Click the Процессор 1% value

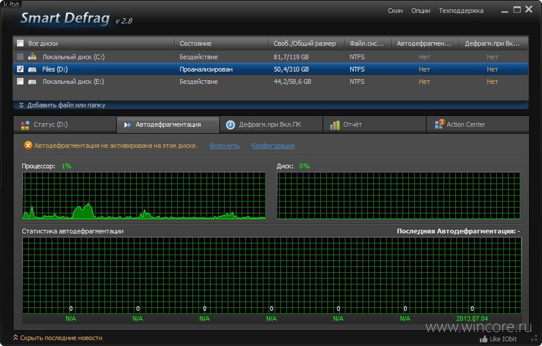click(x=66, y=166)
